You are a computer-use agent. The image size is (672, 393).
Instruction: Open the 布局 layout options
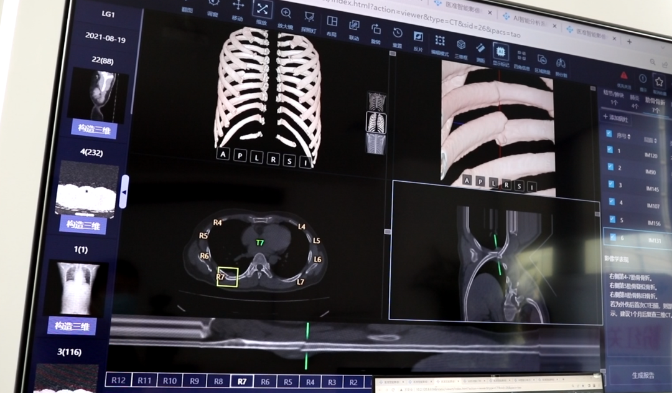click(x=332, y=25)
